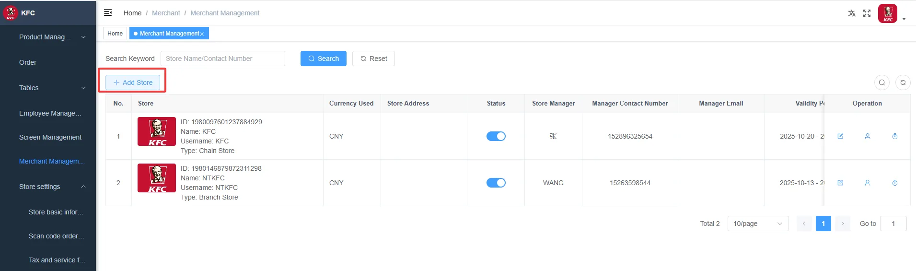Click edit icon for NTKFC store row
916x271 pixels.
pos(840,183)
